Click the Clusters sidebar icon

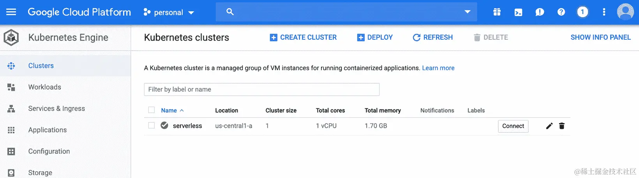(11, 66)
